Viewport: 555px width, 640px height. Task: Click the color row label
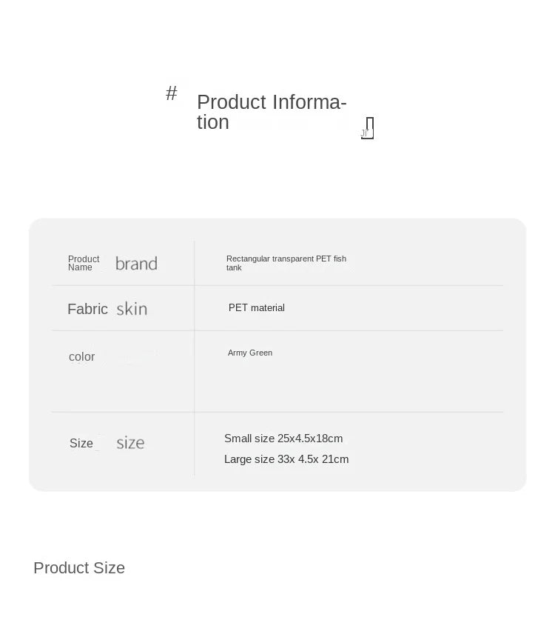(81, 357)
